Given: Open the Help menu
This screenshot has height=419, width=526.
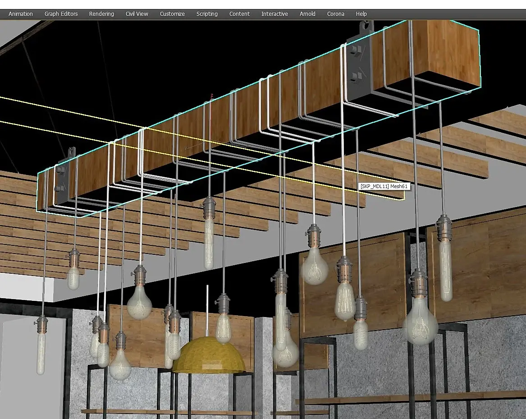Looking at the screenshot, I should (361, 14).
